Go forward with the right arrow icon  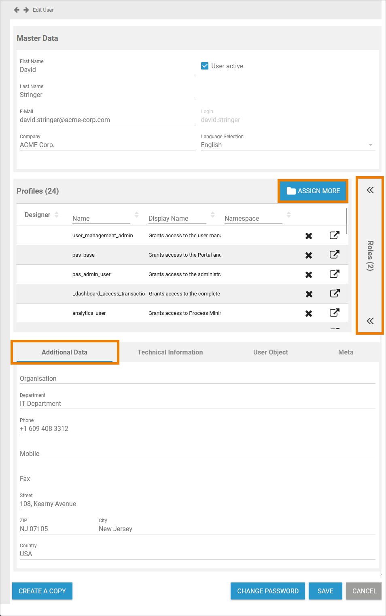pyautogui.click(x=26, y=10)
